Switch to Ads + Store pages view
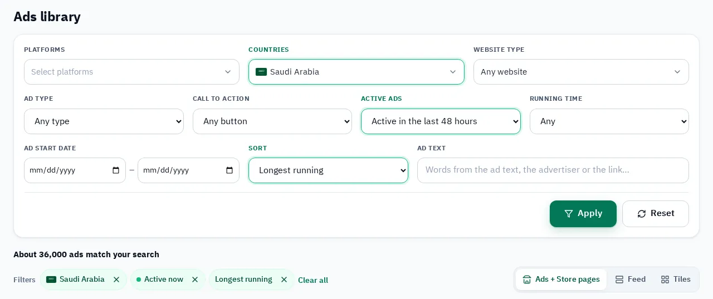The height and width of the screenshot is (299, 713). (x=561, y=280)
